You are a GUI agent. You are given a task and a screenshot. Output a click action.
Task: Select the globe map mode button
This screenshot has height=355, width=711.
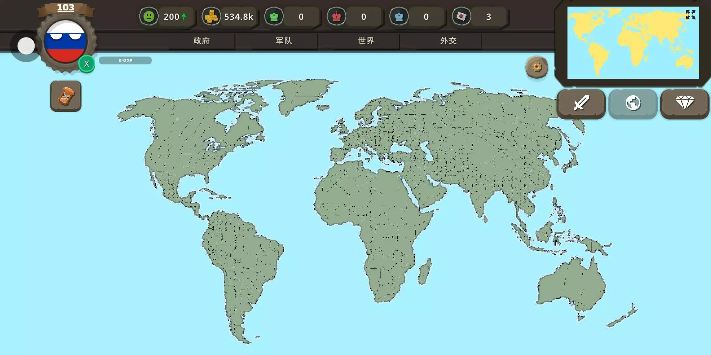point(633,103)
